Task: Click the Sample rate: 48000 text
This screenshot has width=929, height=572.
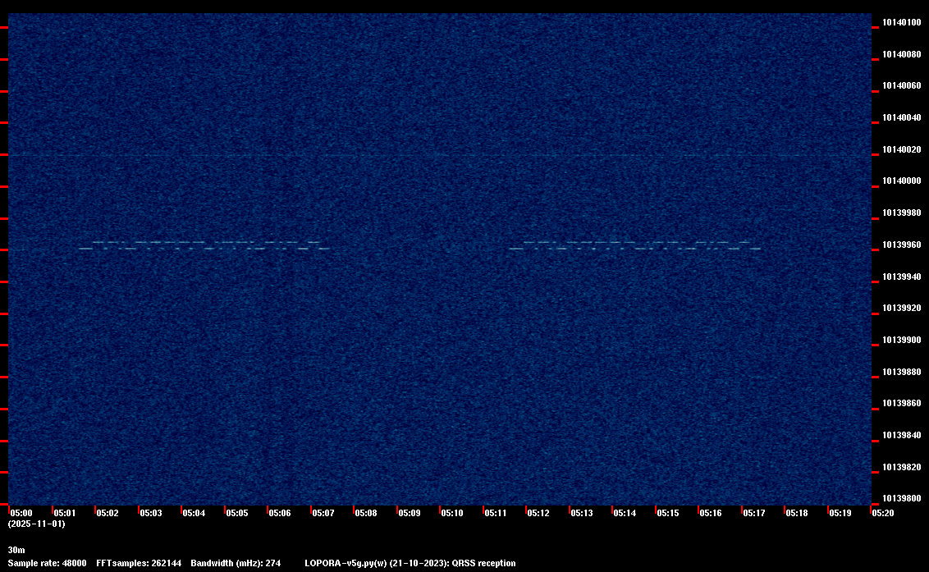Action: 48,563
